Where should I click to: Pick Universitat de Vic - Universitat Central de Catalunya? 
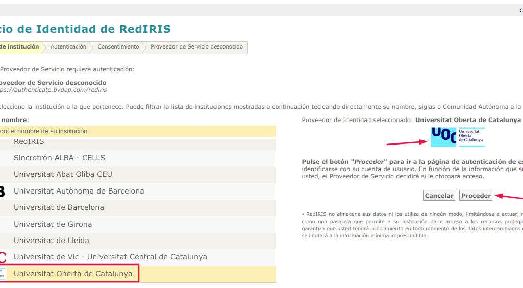point(138,257)
